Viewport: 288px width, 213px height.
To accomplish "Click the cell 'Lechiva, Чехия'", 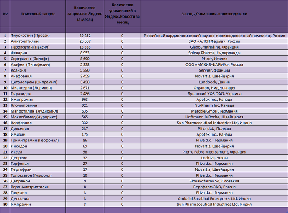I will (214, 158).
